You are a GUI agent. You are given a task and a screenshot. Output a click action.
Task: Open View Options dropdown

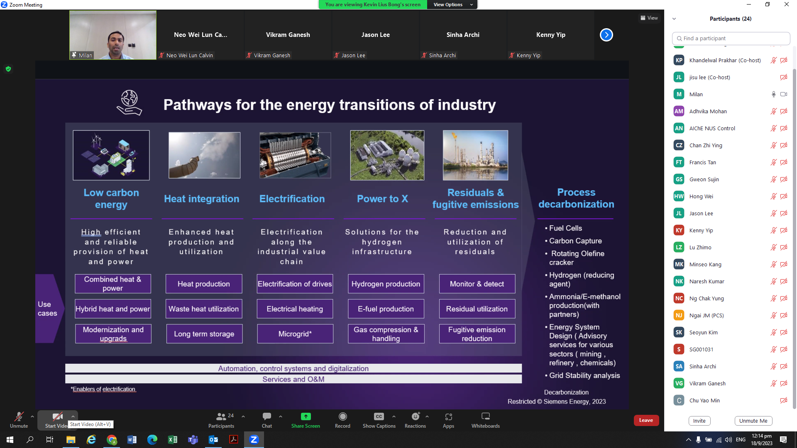(452, 5)
